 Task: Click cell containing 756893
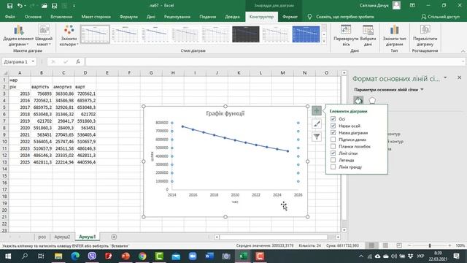point(42,94)
